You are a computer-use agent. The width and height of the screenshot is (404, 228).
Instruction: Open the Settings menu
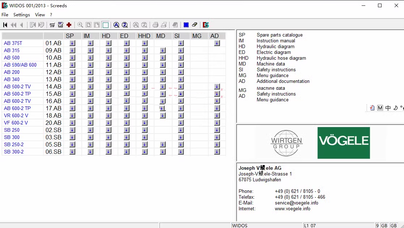click(22, 15)
